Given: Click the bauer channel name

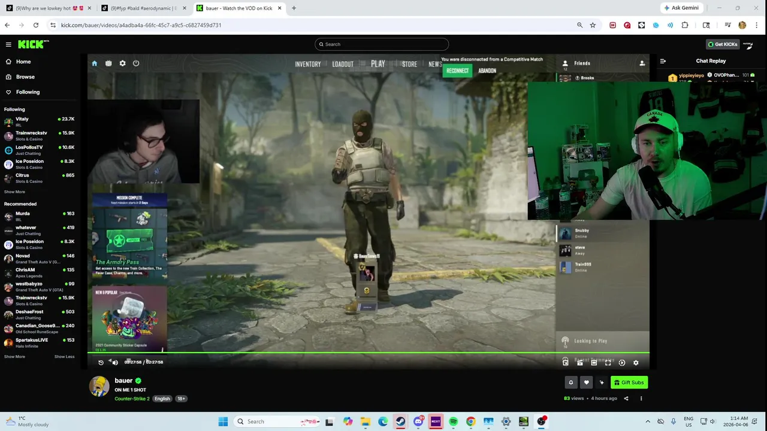Looking at the screenshot, I should 123,381.
